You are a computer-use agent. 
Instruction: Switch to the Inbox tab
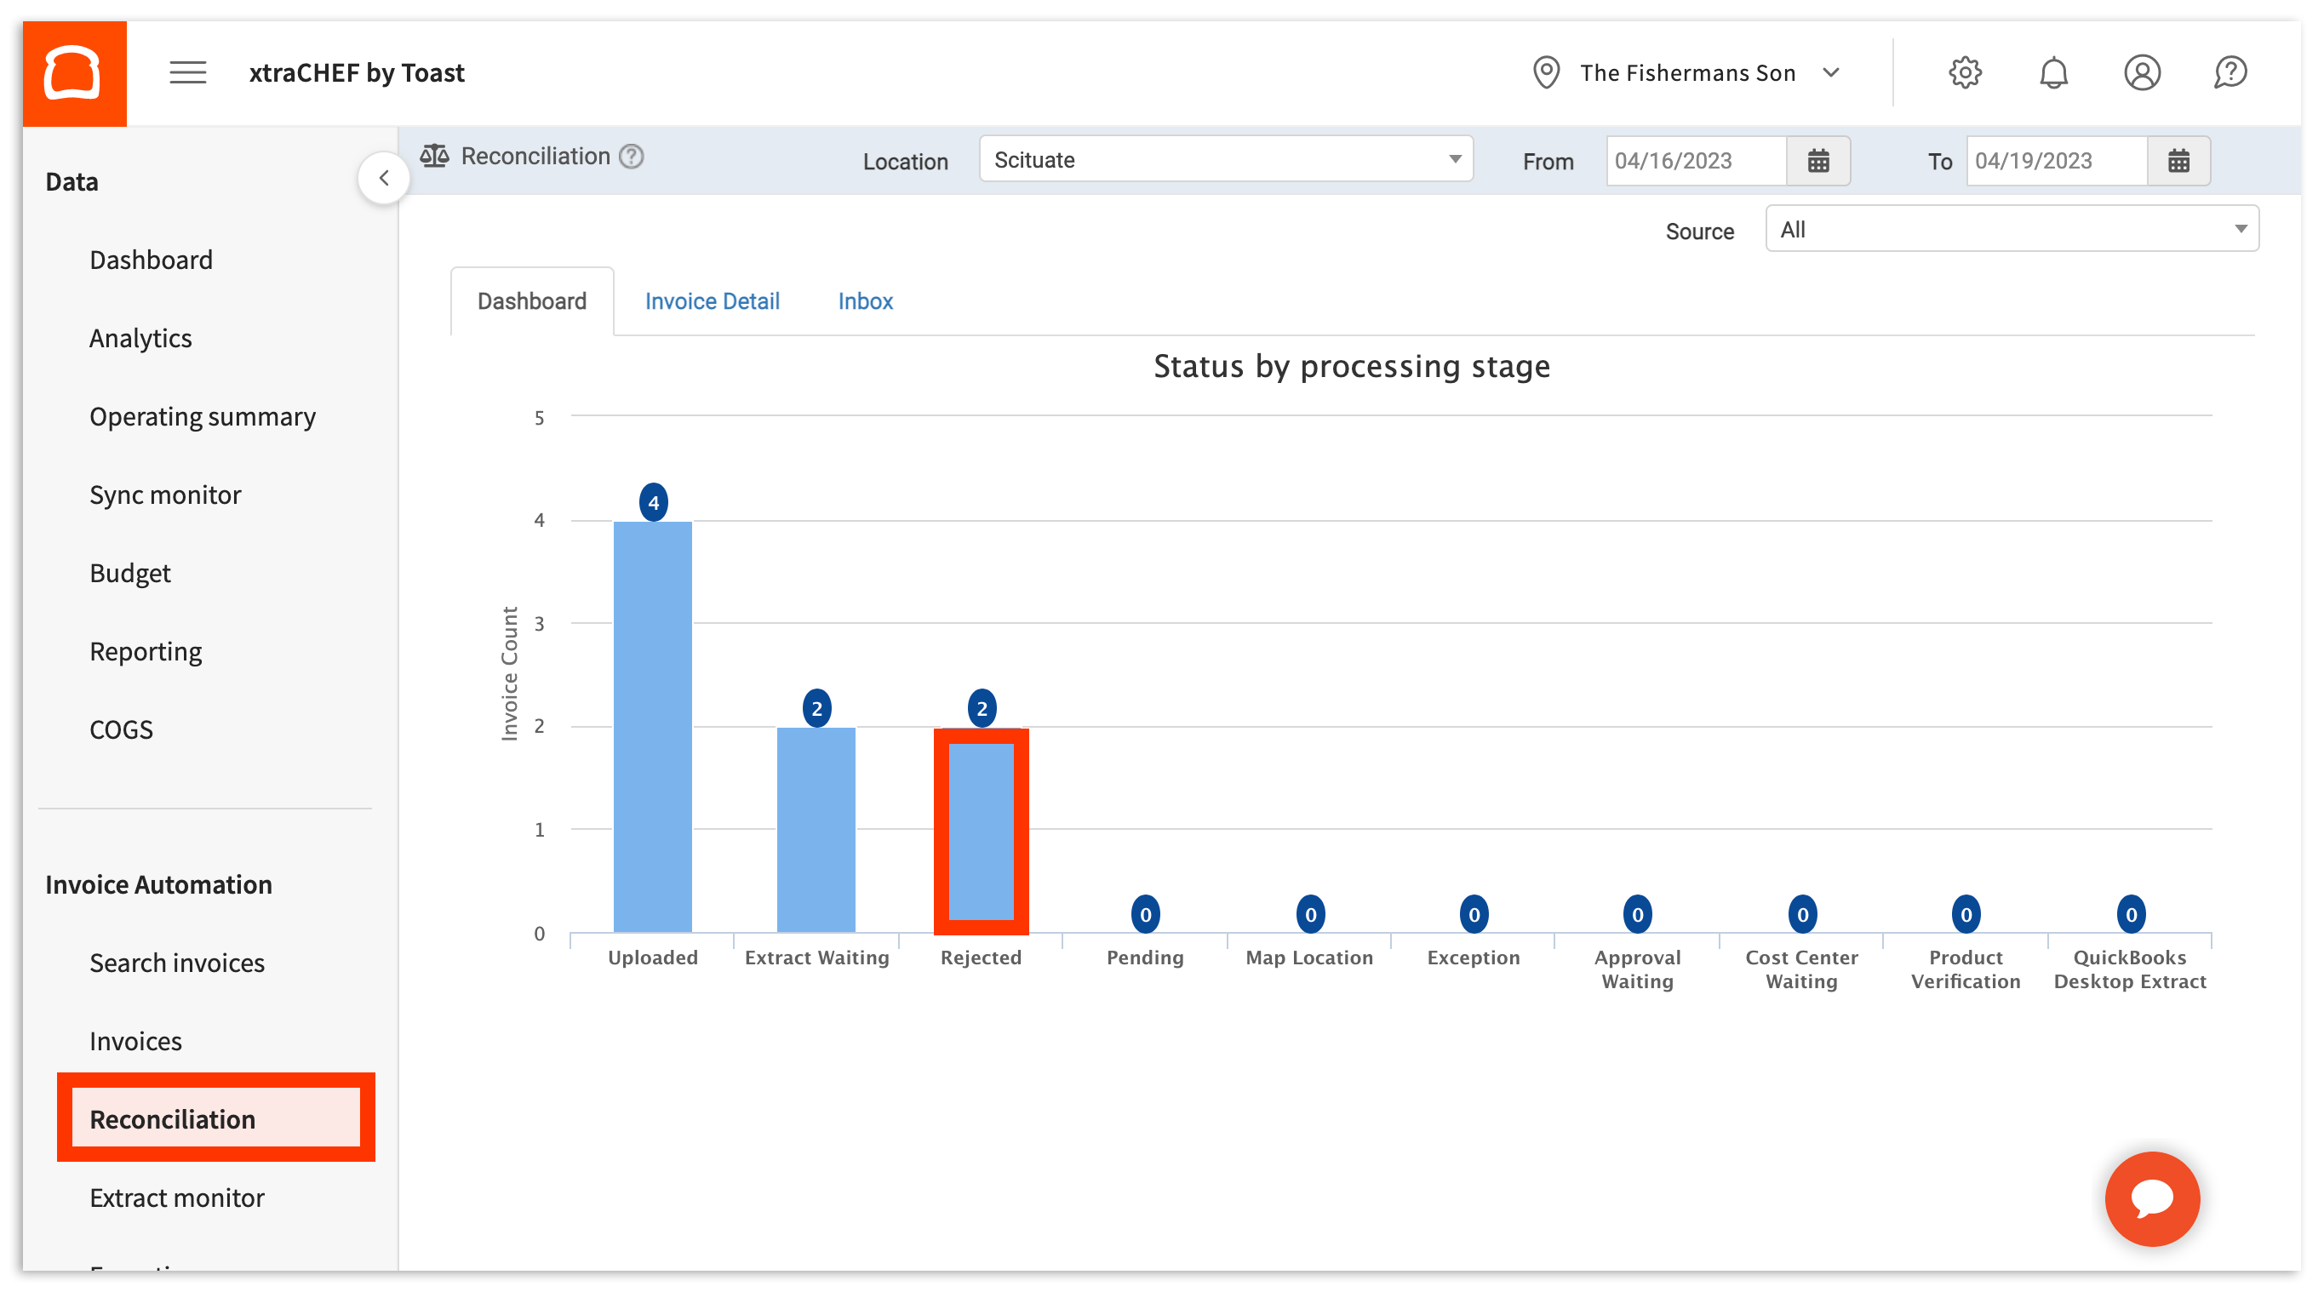coord(864,301)
